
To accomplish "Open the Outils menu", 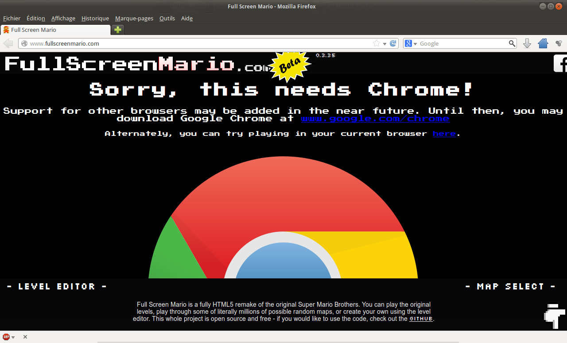I will pyautogui.click(x=167, y=18).
